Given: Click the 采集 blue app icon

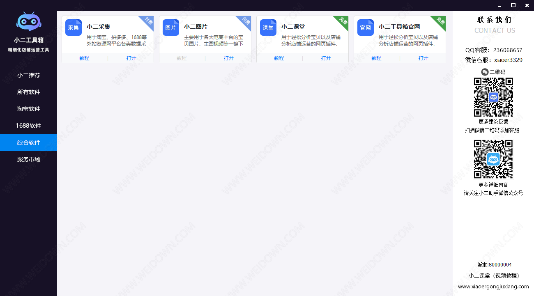Looking at the screenshot, I should click(74, 28).
